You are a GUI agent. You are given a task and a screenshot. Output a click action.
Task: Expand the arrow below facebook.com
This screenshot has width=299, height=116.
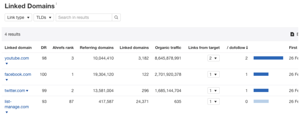[6, 80]
